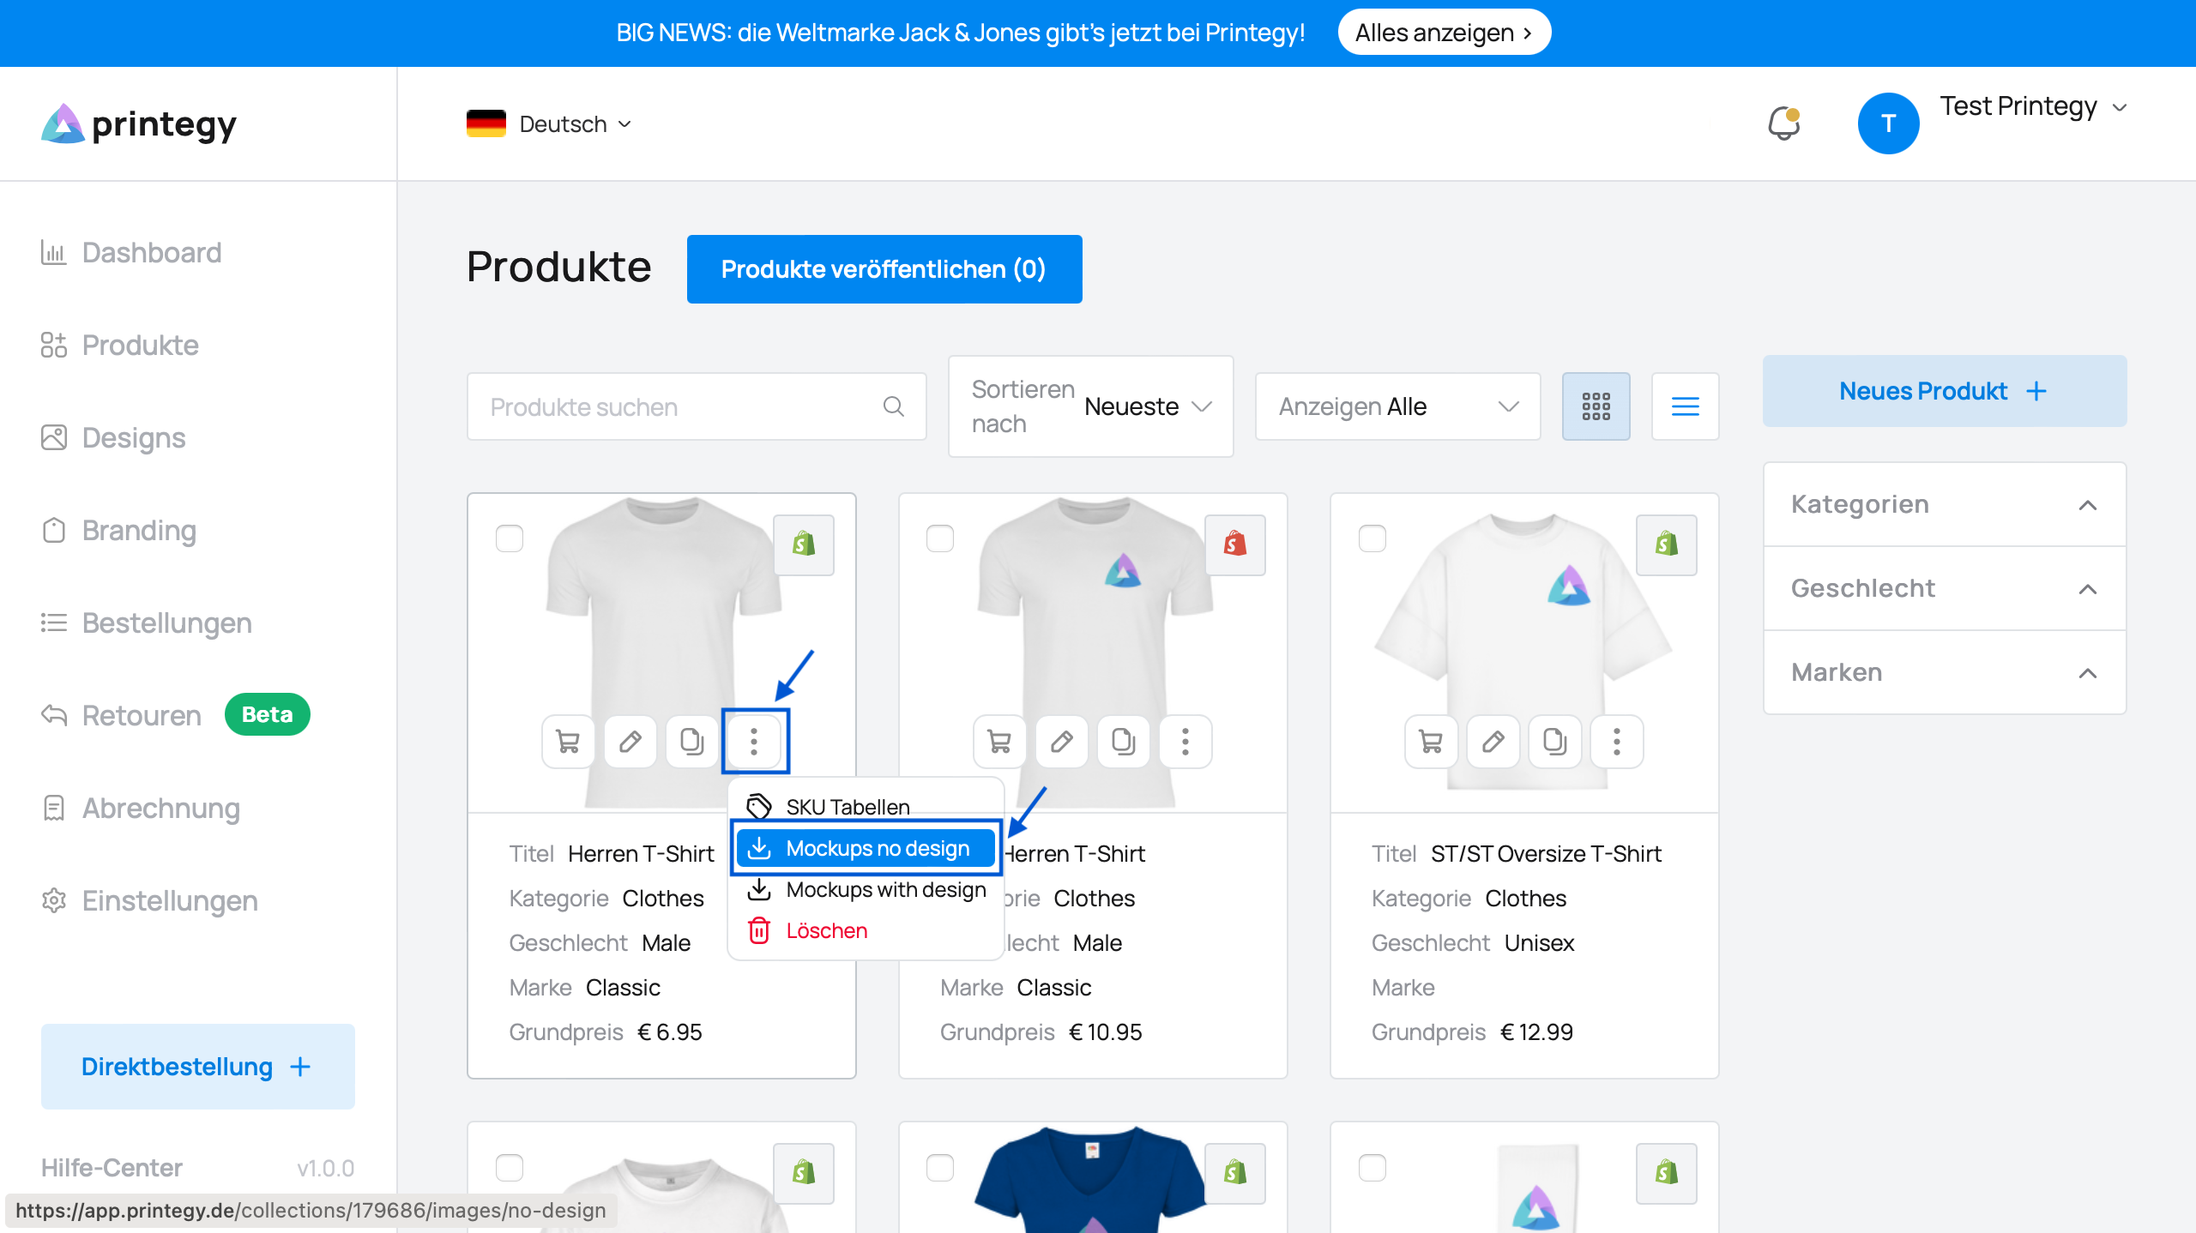The image size is (2196, 1233).
Task: Edit the €10.95 Herren T-Shirt
Action: [x=1062, y=742]
